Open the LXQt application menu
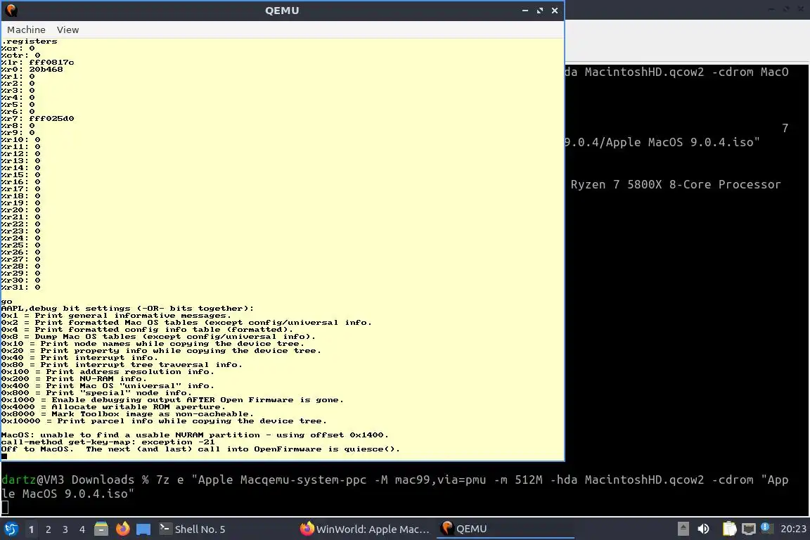Viewport: 810px width, 540px height. (11, 529)
